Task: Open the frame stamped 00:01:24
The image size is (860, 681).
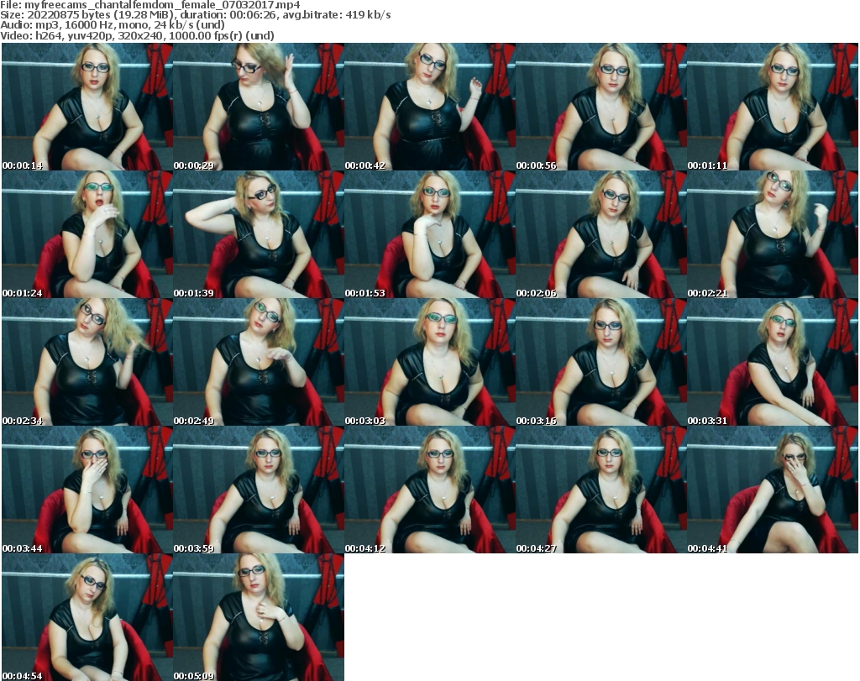Action: [87, 234]
